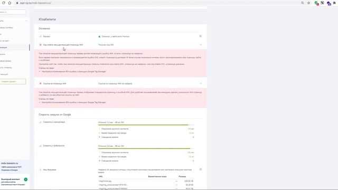Click the desktop 'Отрисовка крупного контента' metric row
The height and width of the screenshot is (190, 338).
146,129
